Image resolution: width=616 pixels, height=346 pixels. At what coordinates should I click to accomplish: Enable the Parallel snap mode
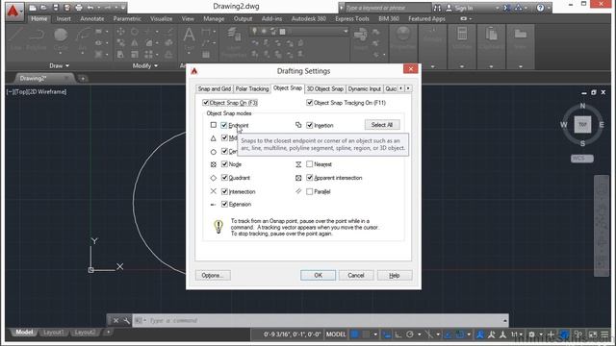pos(310,191)
